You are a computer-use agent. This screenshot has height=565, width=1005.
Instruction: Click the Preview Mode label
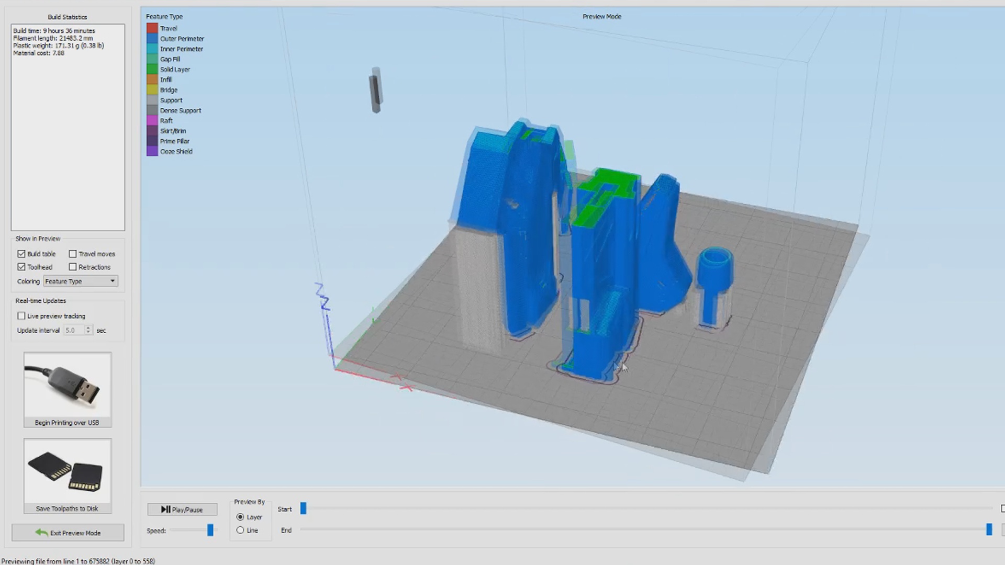pyautogui.click(x=602, y=16)
